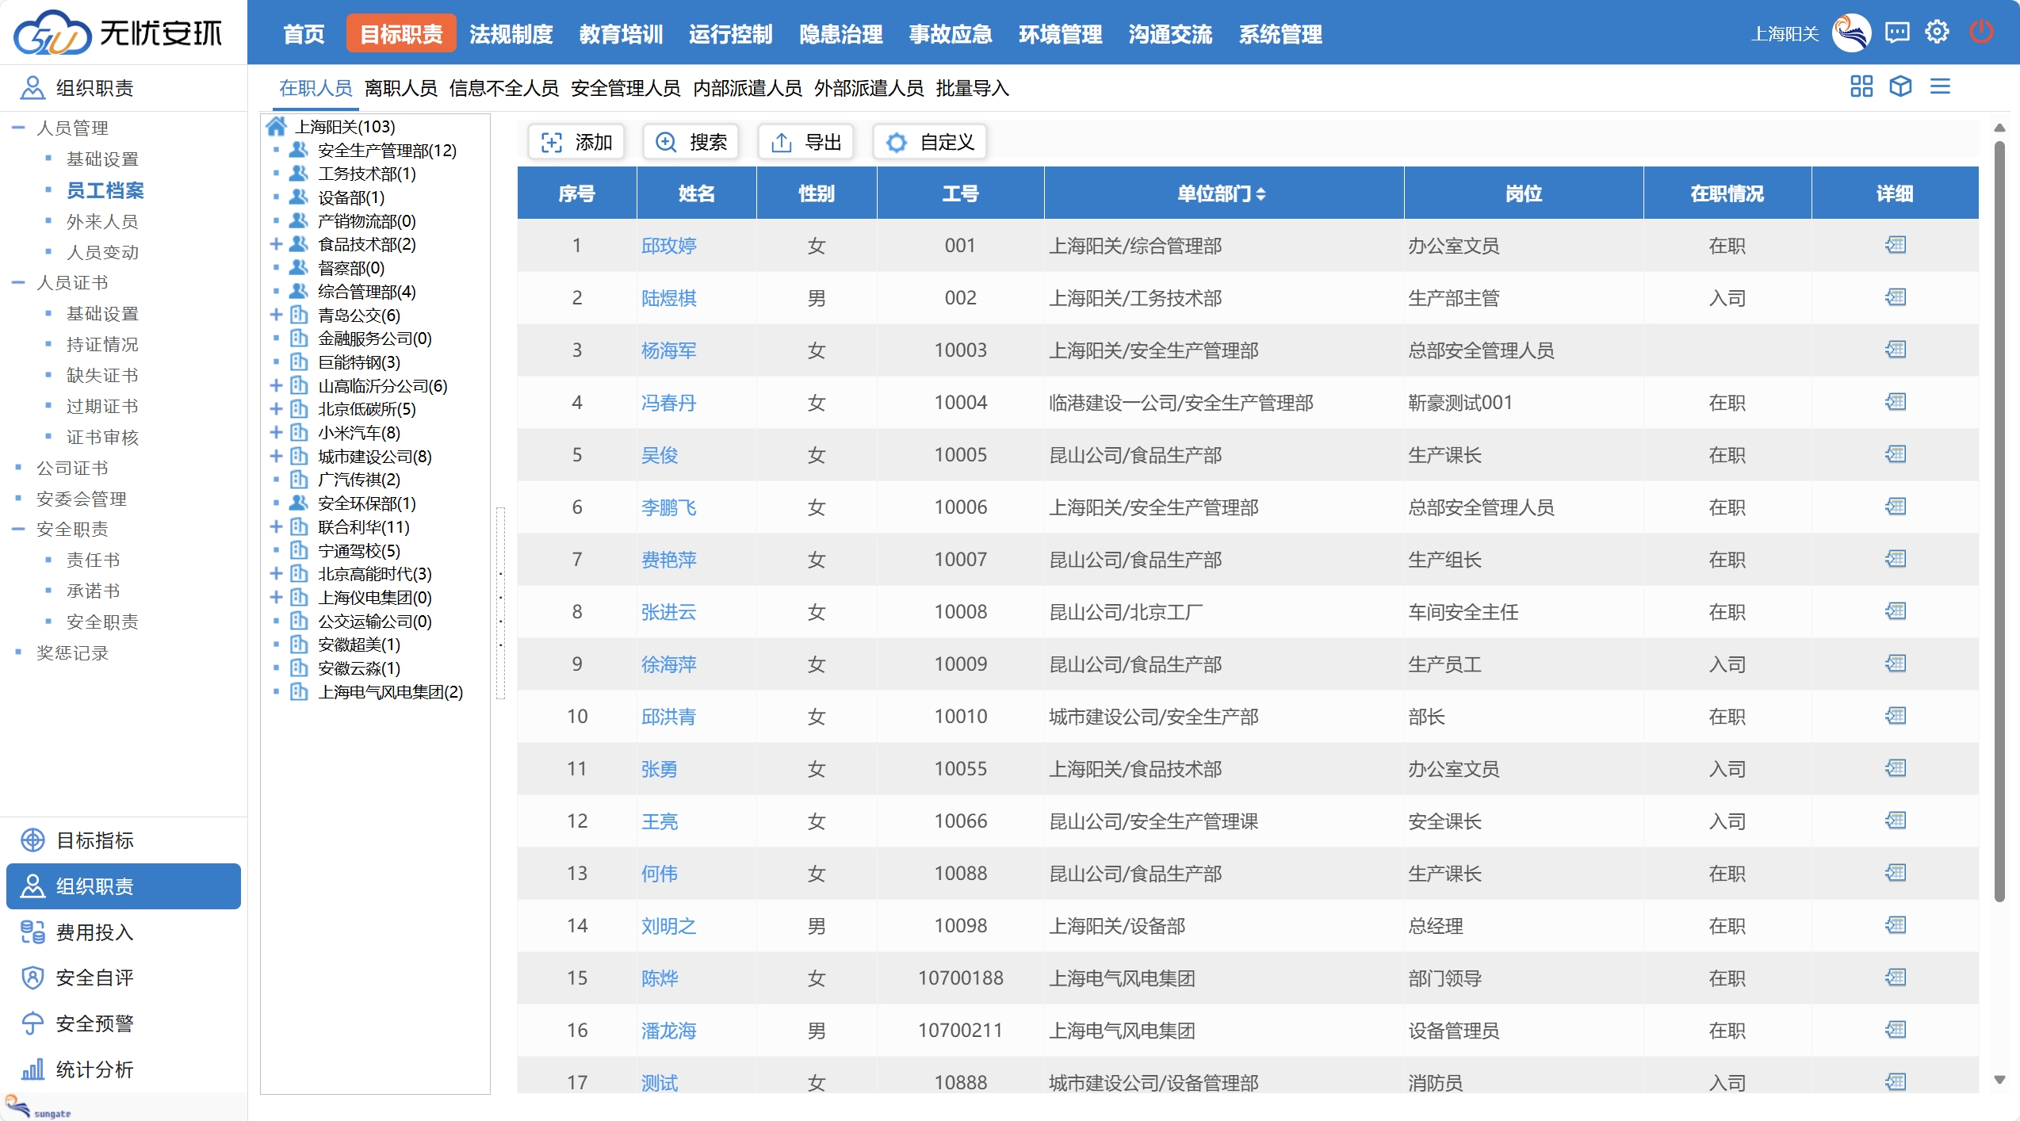Click the 3D cube view icon
Viewport: 2020px width, 1121px height.
click(x=1900, y=86)
